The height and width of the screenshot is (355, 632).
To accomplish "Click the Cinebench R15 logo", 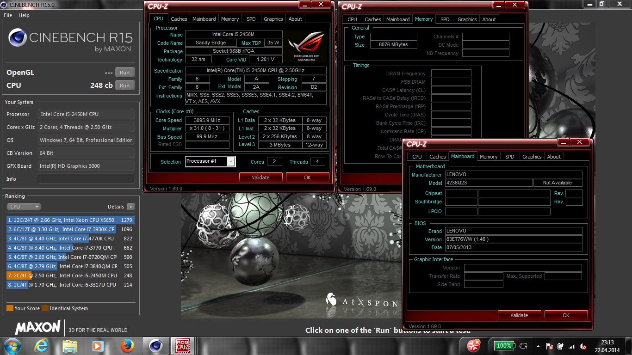I will [x=70, y=40].
